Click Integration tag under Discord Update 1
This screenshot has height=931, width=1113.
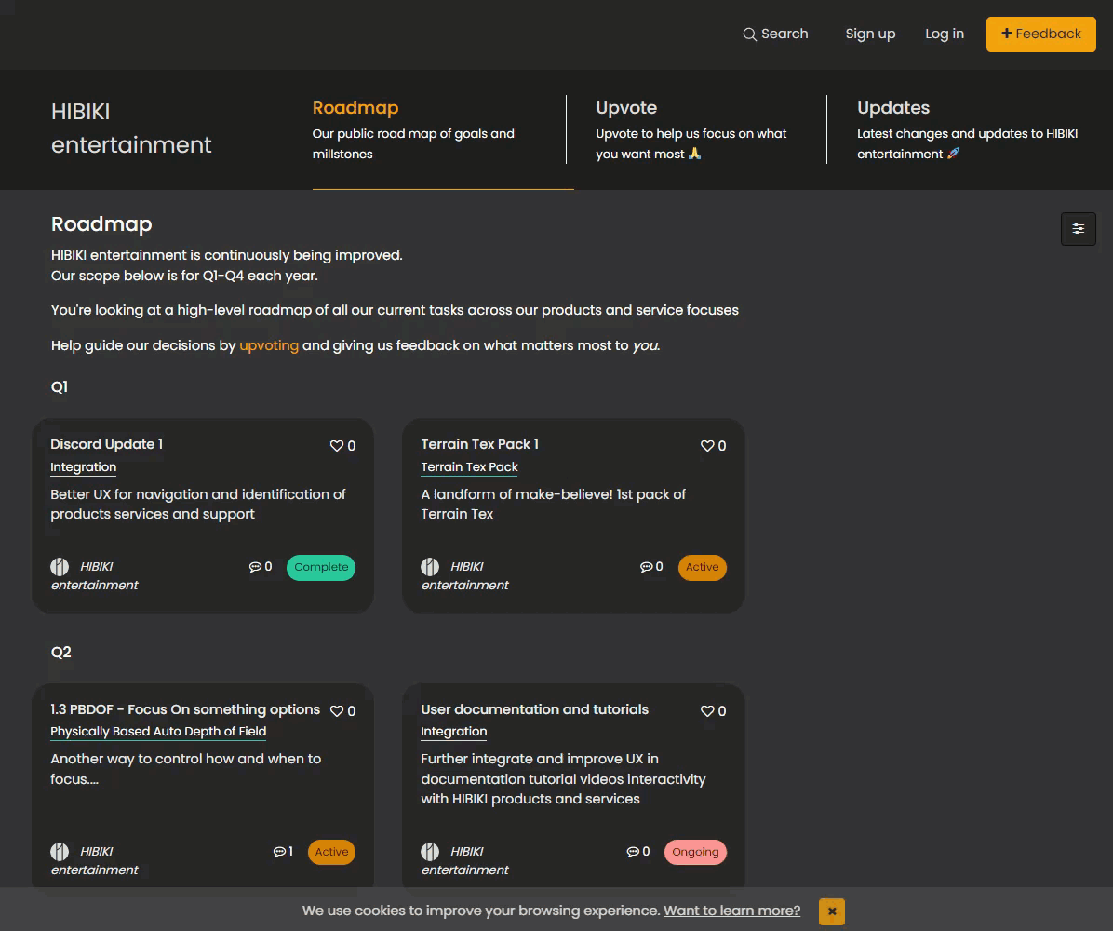[x=83, y=466]
